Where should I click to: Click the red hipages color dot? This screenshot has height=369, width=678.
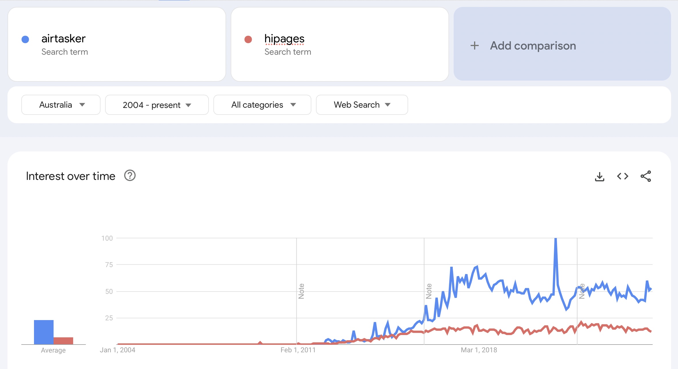click(x=248, y=39)
